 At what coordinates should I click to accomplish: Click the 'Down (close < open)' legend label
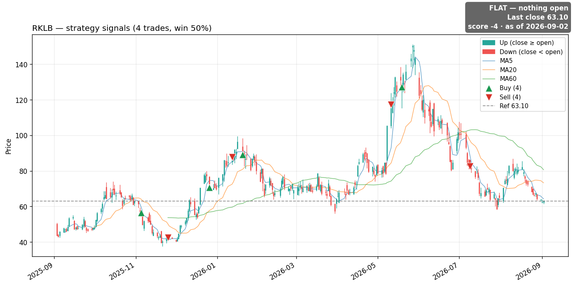[x=531, y=52]
